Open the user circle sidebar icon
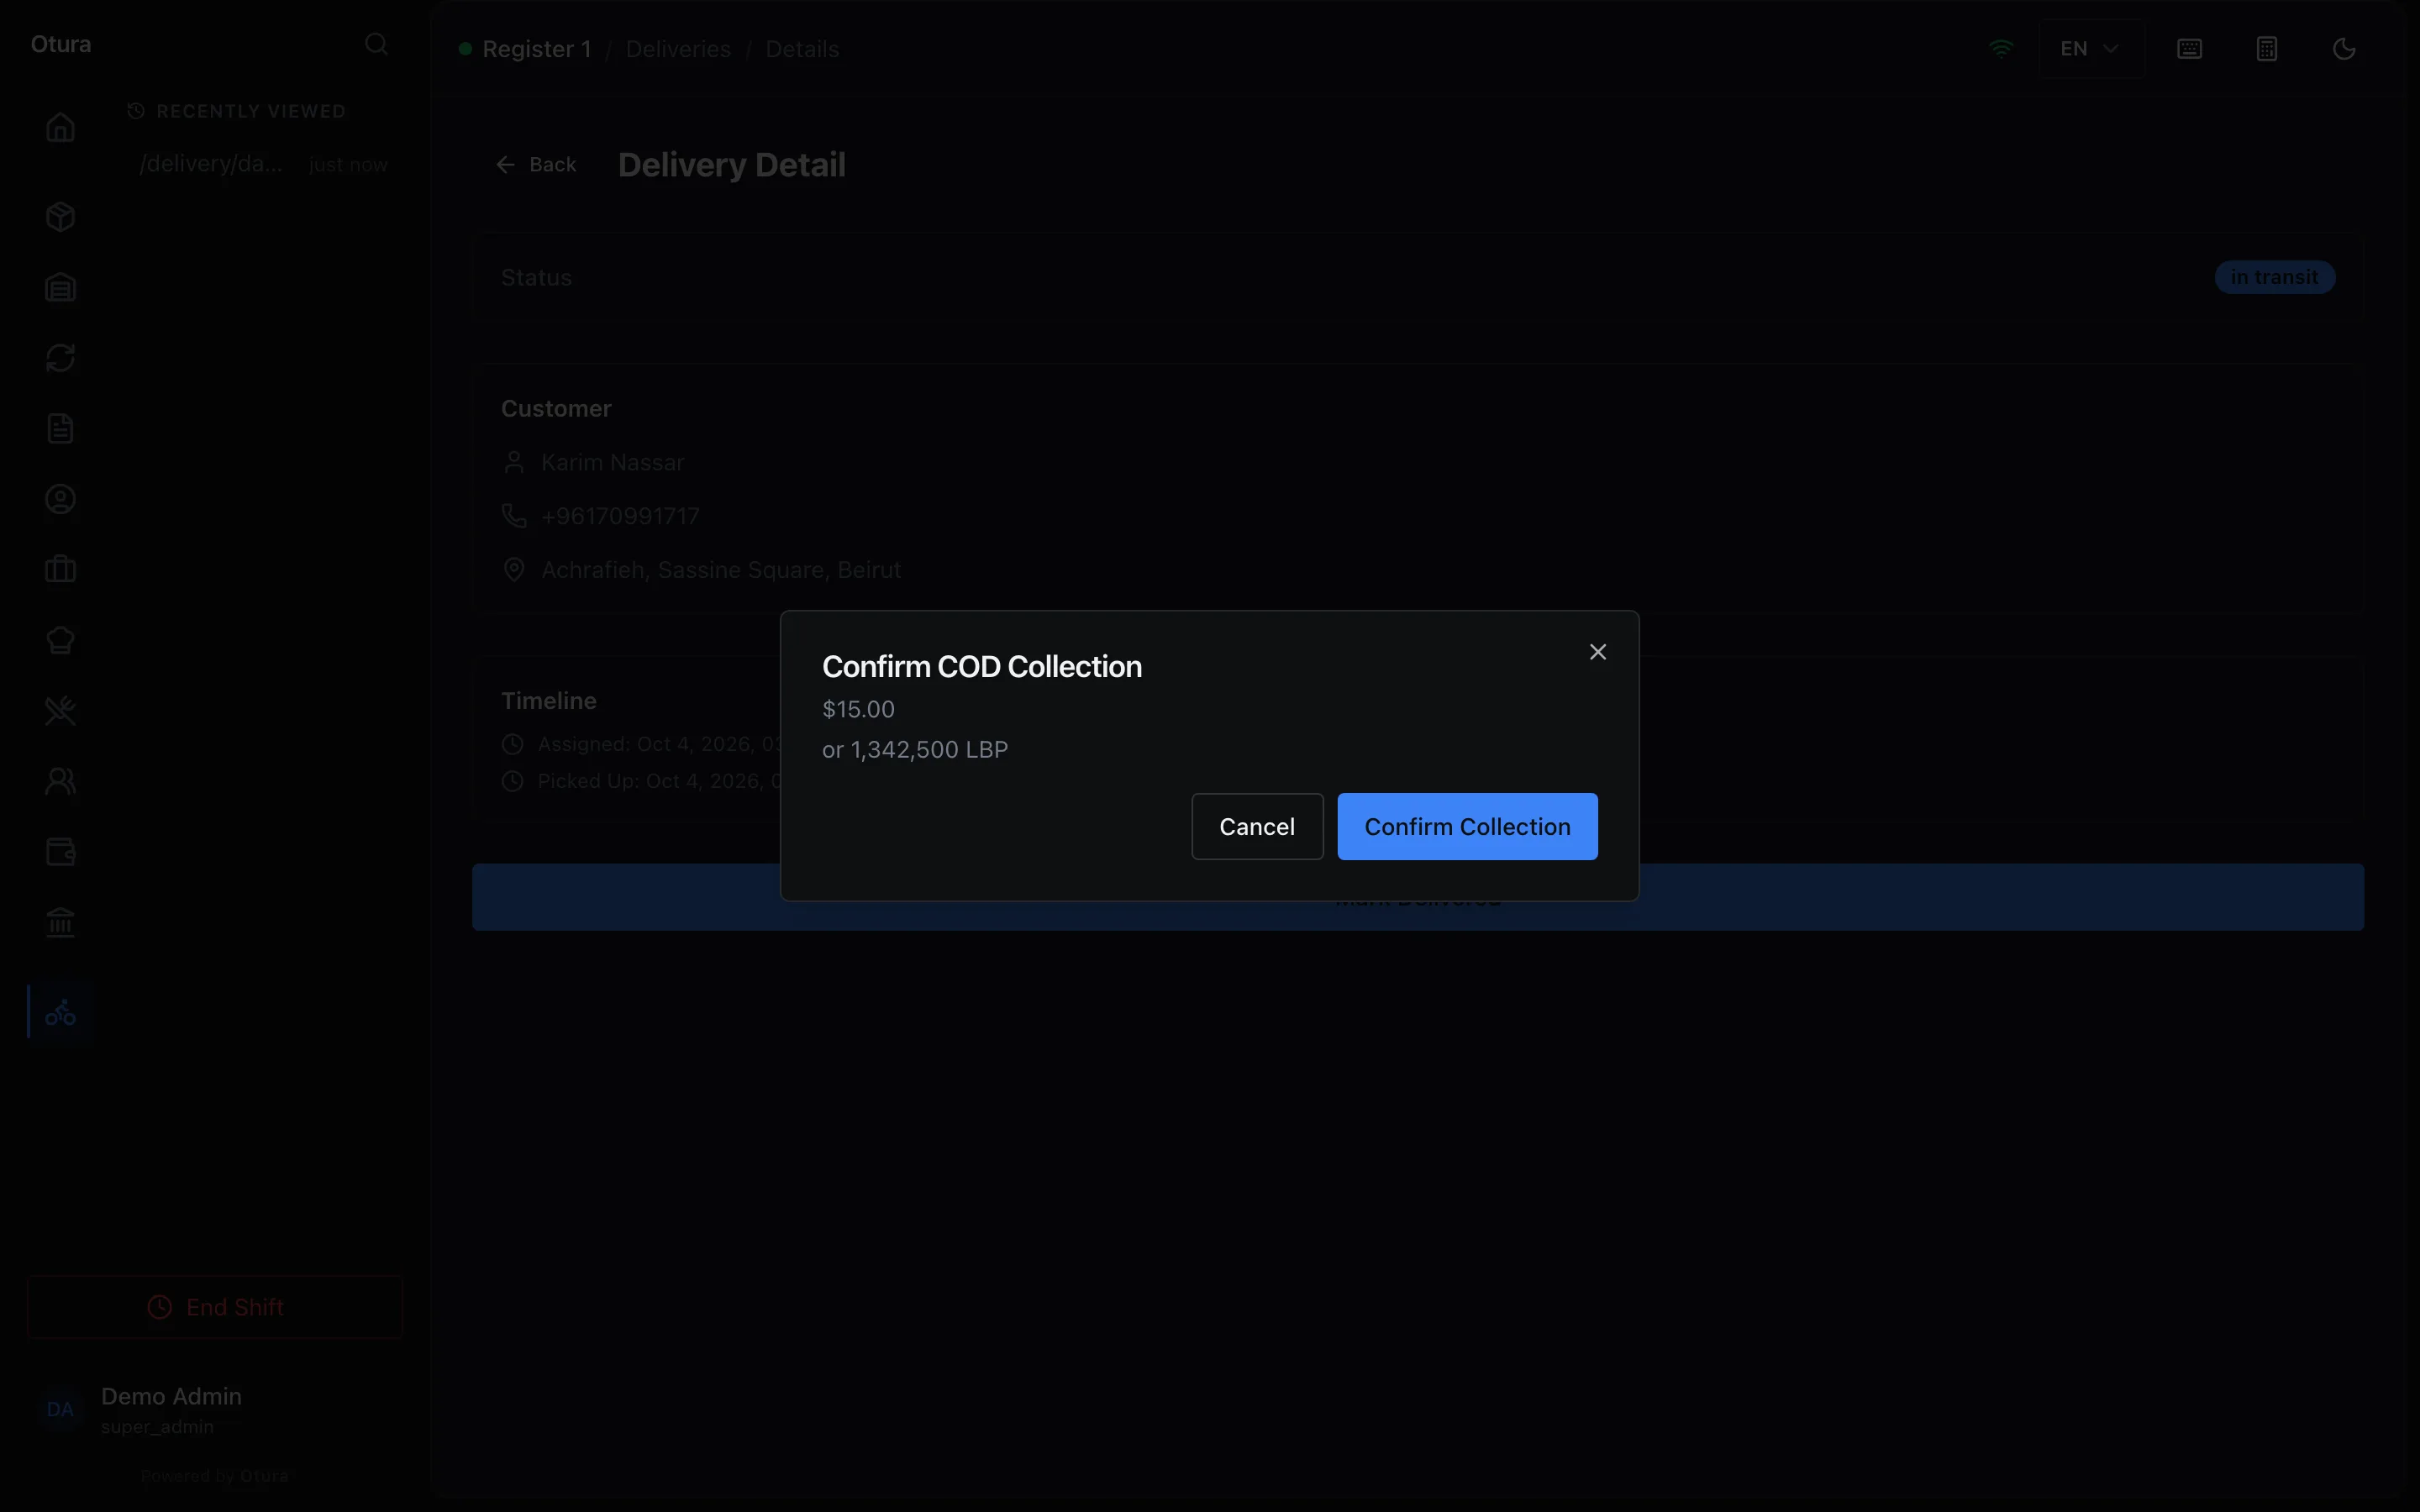Image resolution: width=2420 pixels, height=1512 pixels. (x=60, y=499)
